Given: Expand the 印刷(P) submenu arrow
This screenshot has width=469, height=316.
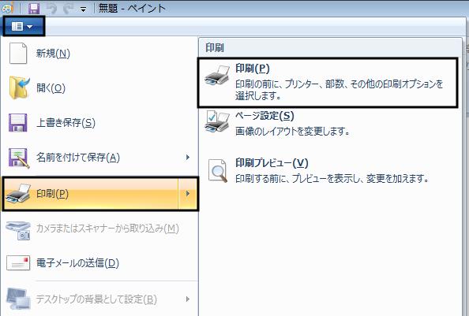Looking at the screenshot, I should 188,194.
